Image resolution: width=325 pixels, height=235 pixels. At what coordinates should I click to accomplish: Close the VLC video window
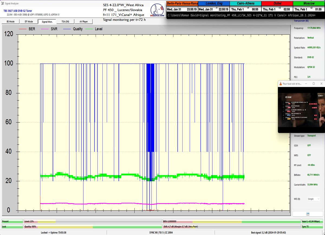321,84
